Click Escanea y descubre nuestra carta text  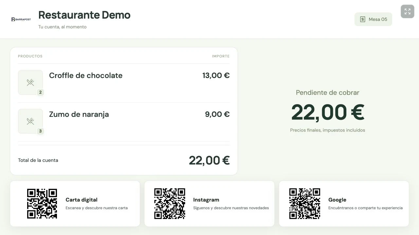click(x=97, y=208)
